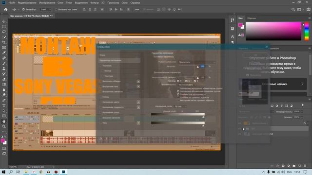Open the Файл menu
The height and width of the screenshot is (175, 312).
click(12, 3)
